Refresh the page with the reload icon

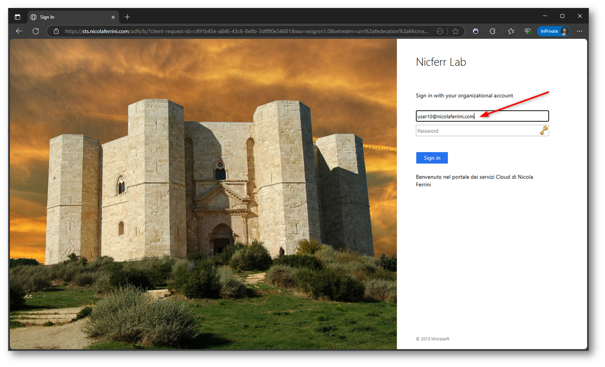tap(36, 31)
